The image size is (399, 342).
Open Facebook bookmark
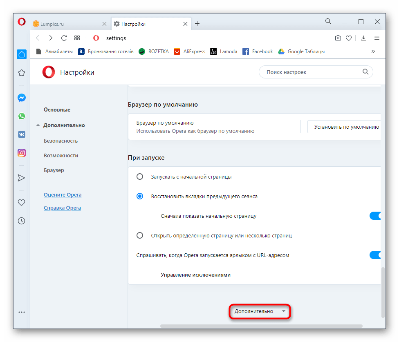258,51
